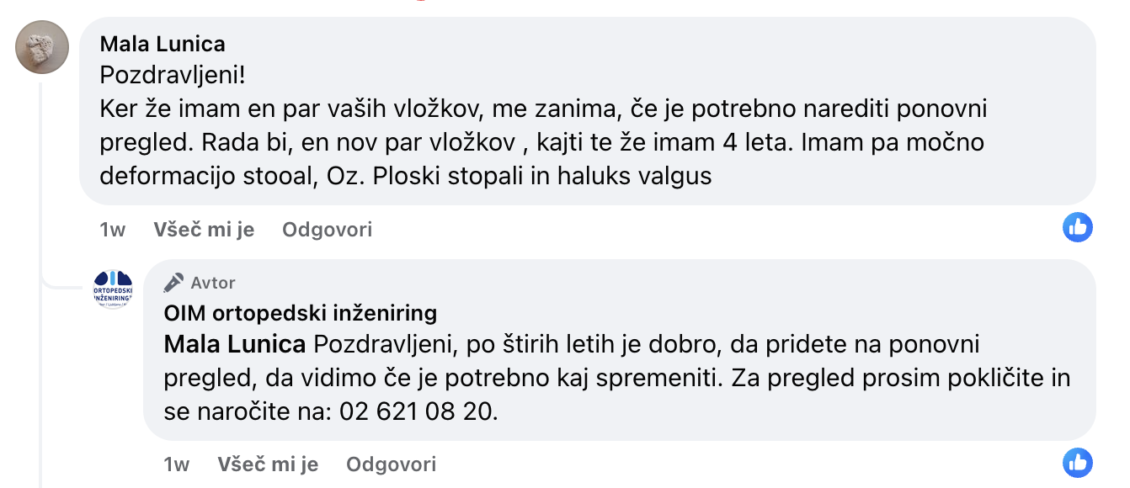This screenshot has width=1130, height=488.
Task: Open Mala Lunica's profile from the comment header name
Action: 163,43
